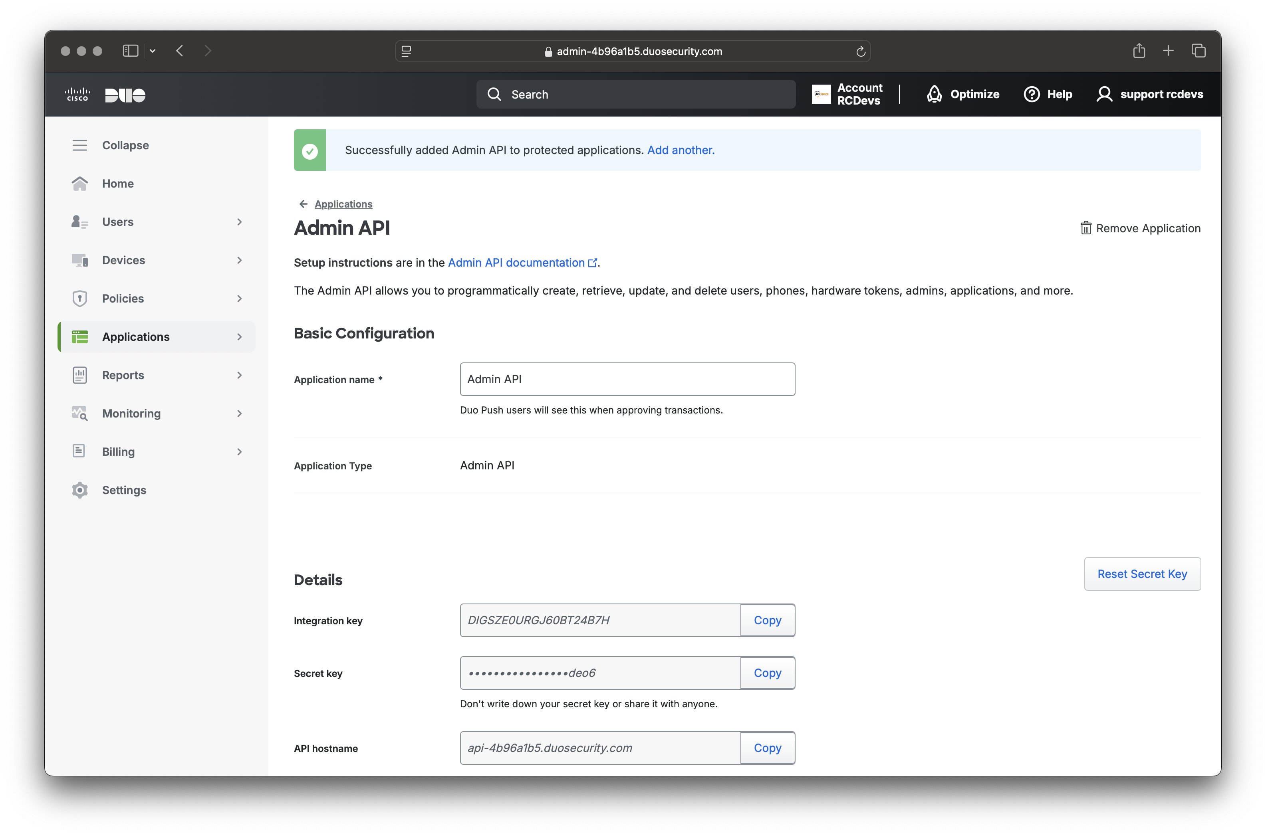The image size is (1266, 835).
Task: Open the Billing section label
Action: pyautogui.click(x=118, y=452)
